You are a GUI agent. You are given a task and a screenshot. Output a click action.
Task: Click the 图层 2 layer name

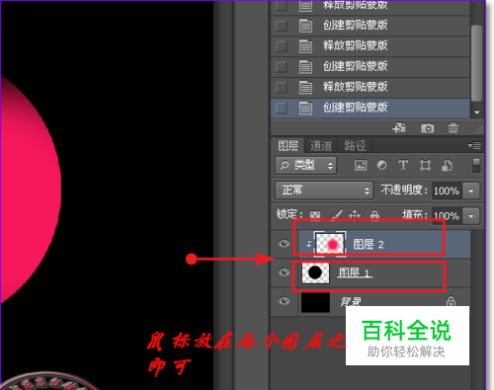369,244
